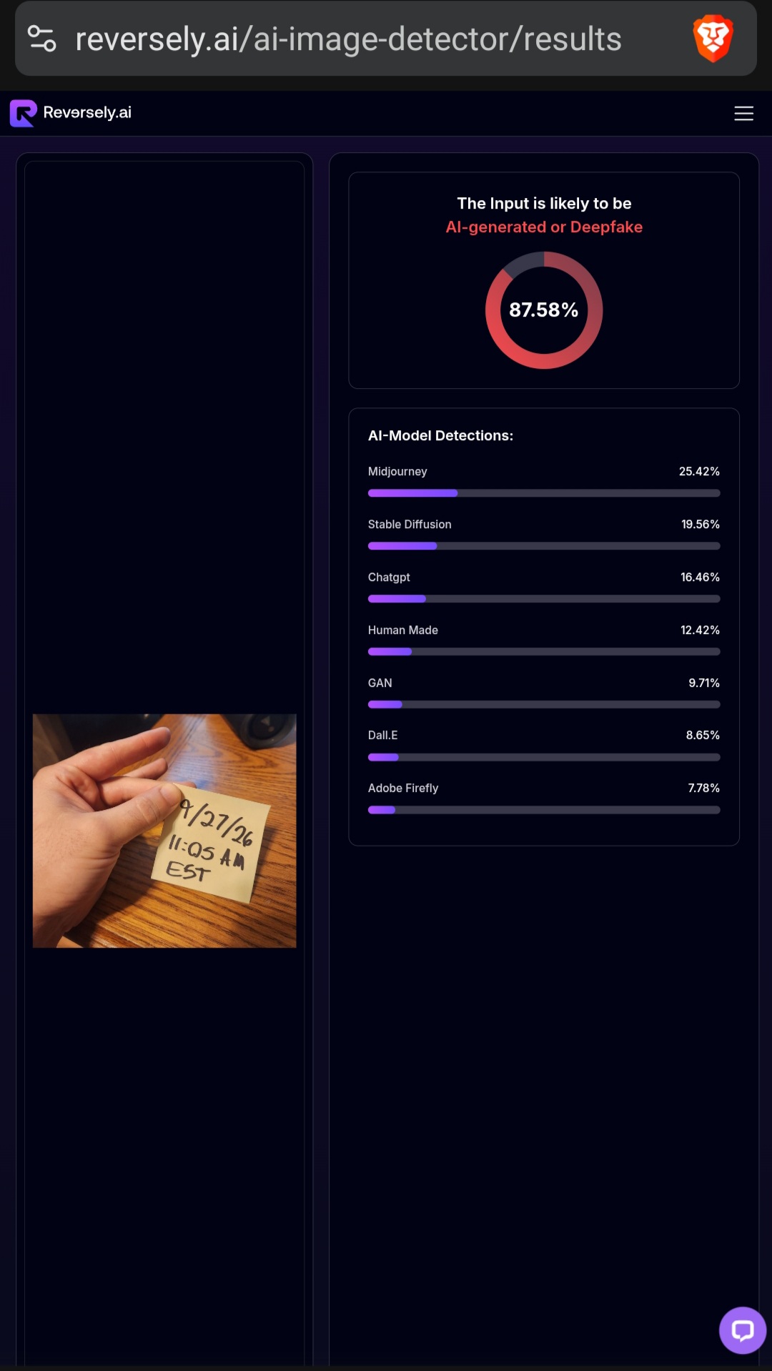This screenshot has height=1371, width=772.
Task: Open site settings icon in address bar
Action: 41,39
